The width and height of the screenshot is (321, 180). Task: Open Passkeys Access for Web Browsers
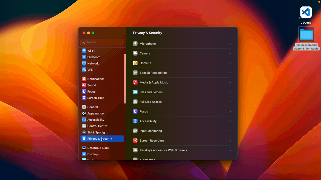(x=163, y=150)
